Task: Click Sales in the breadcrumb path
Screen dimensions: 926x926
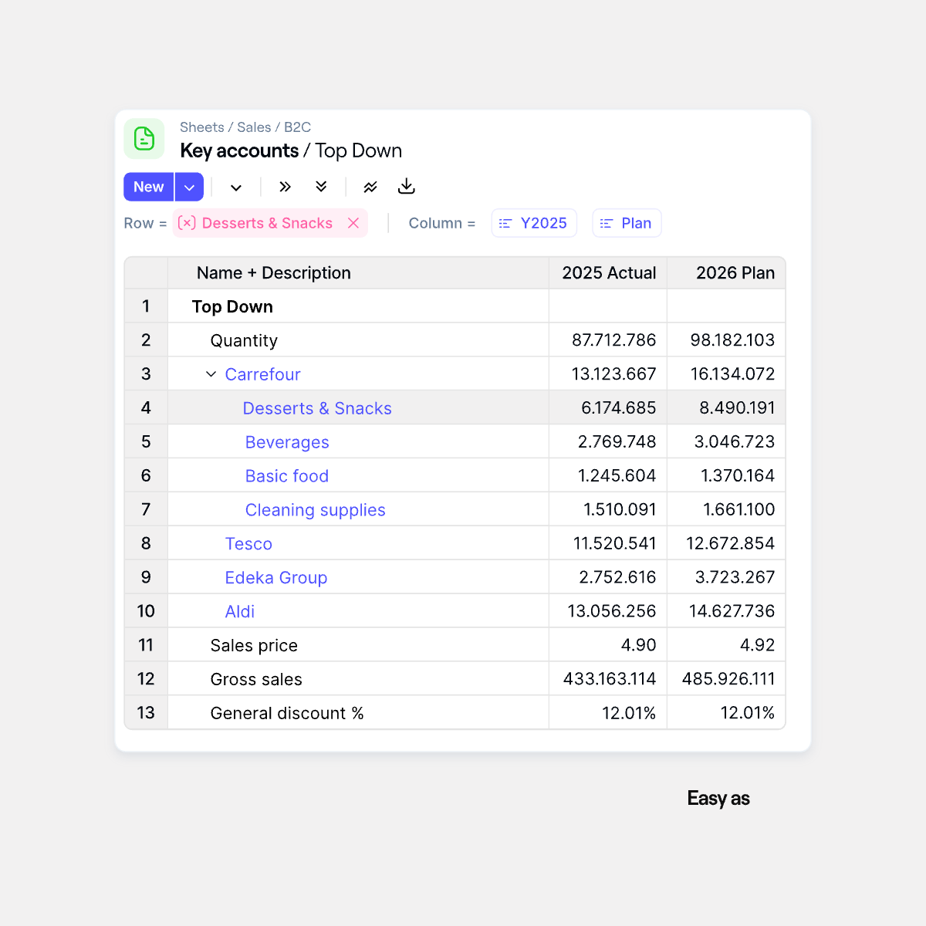Action: (x=254, y=127)
